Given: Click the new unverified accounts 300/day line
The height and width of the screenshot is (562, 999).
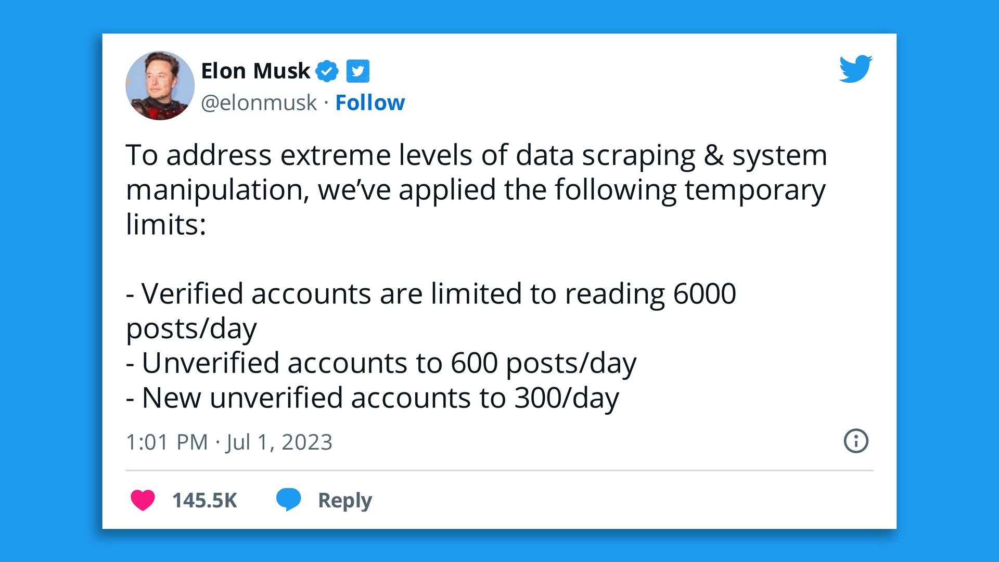Looking at the screenshot, I should 373,398.
